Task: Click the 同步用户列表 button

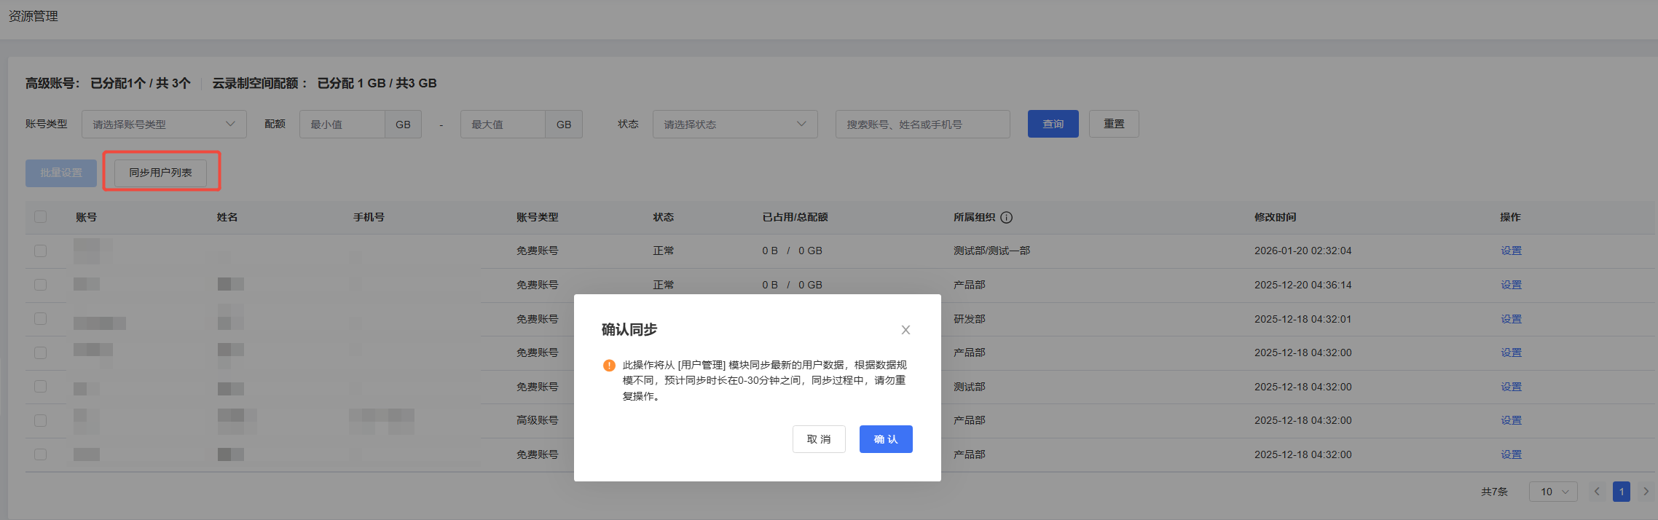Action: point(160,173)
